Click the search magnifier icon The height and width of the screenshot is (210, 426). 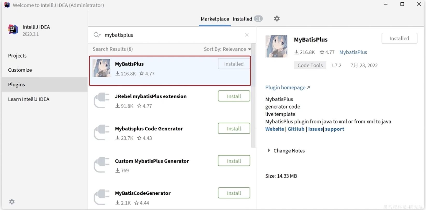click(x=96, y=35)
